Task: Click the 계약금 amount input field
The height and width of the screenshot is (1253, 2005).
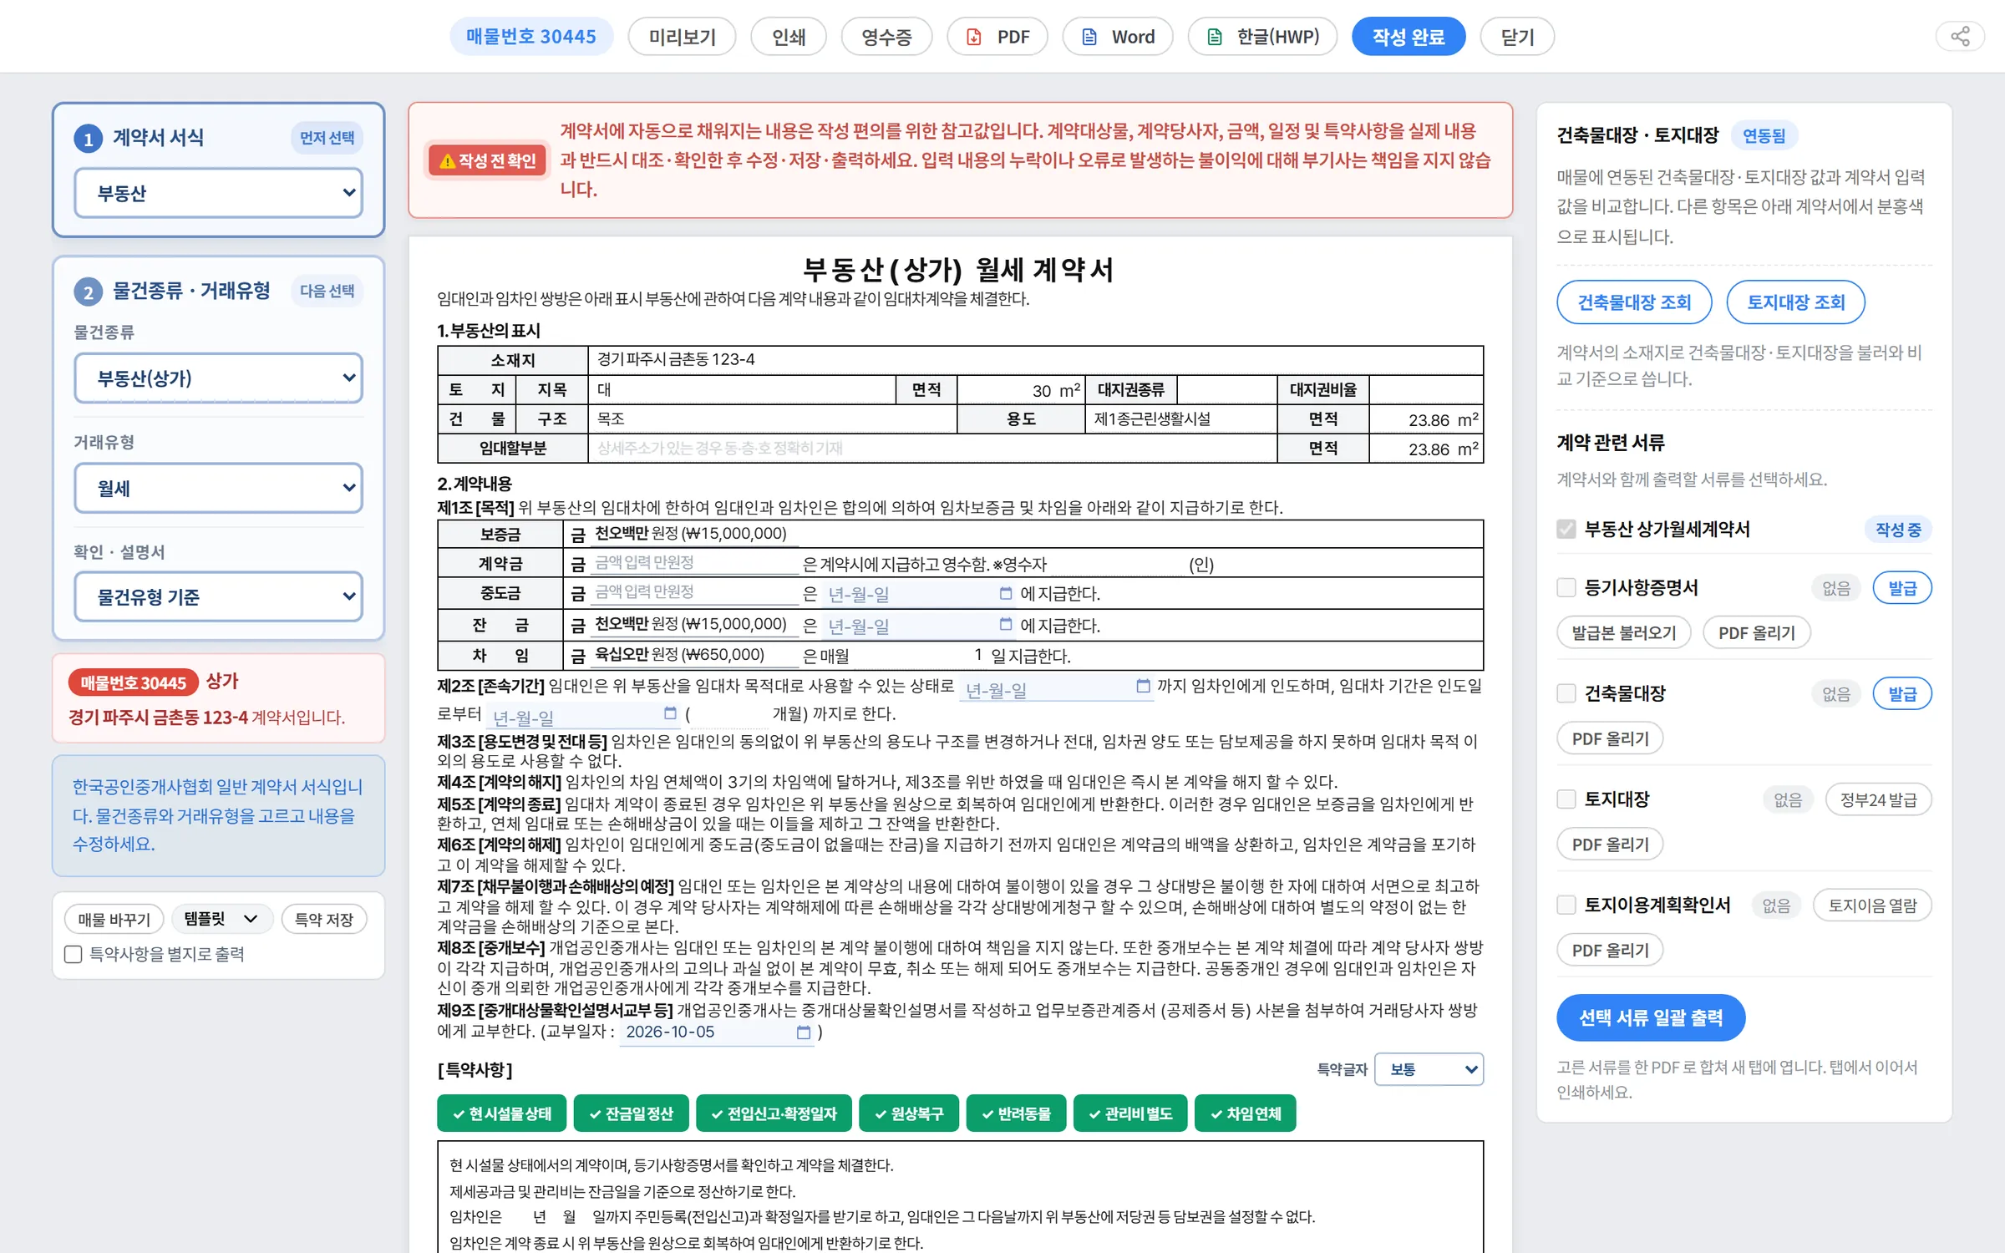Action: (695, 564)
